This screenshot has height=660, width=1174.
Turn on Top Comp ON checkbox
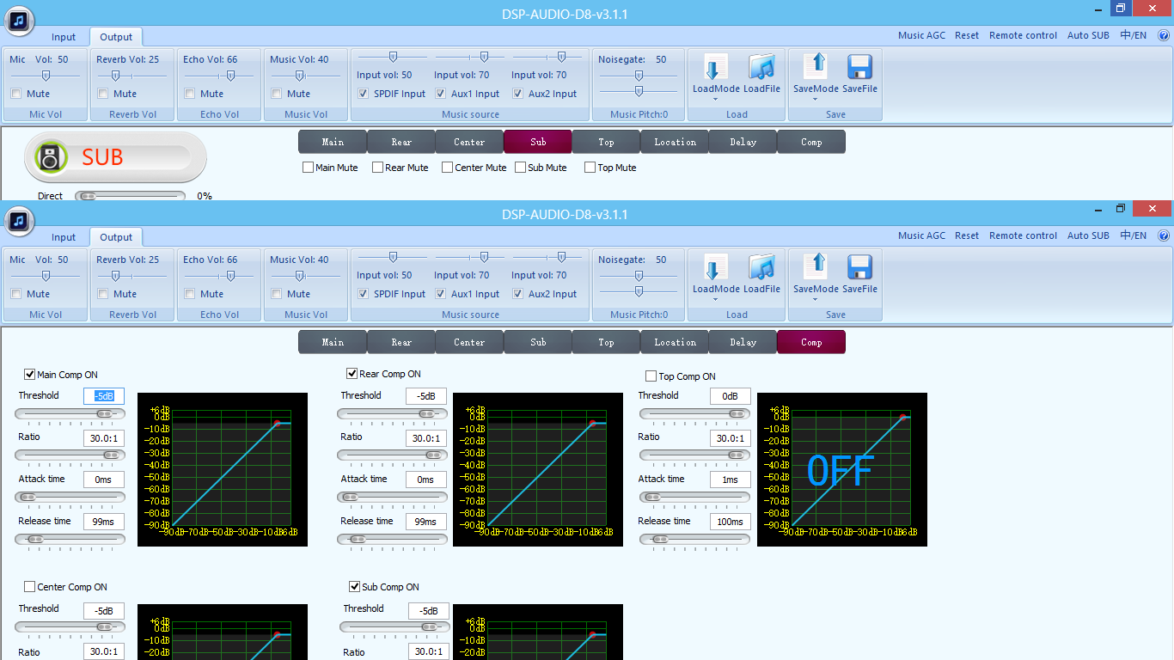point(651,376)
